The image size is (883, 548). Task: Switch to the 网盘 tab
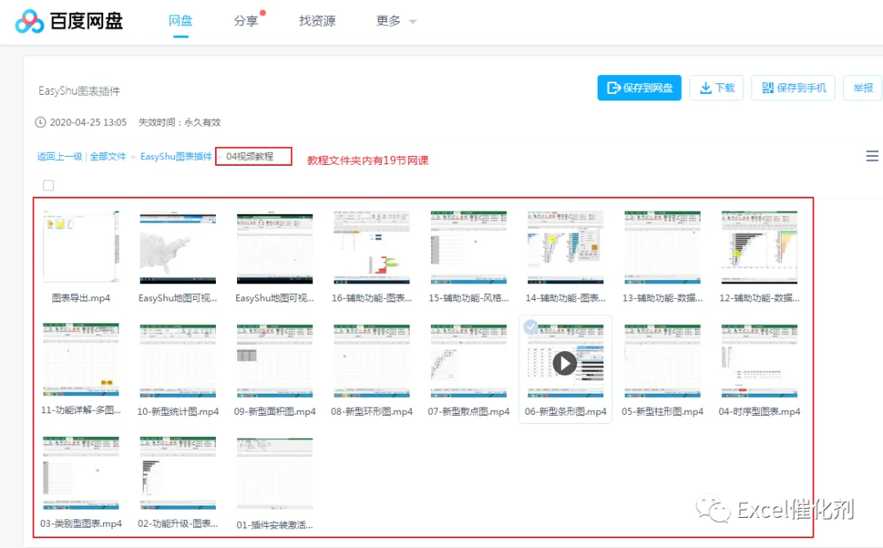(x=180, y=21)
